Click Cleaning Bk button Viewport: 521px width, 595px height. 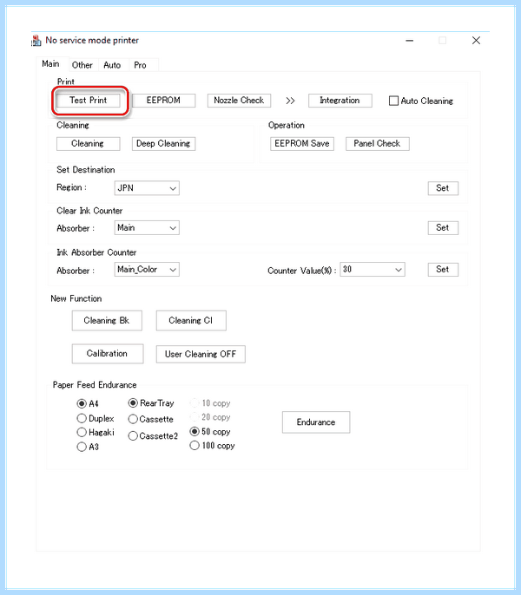click(x=107, y=321)
